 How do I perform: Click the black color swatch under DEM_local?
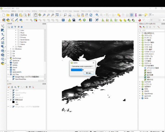pyautogui.click(x=13, y=102)
